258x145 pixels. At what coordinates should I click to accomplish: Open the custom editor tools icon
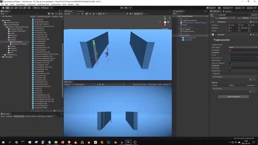pos(29,8)
